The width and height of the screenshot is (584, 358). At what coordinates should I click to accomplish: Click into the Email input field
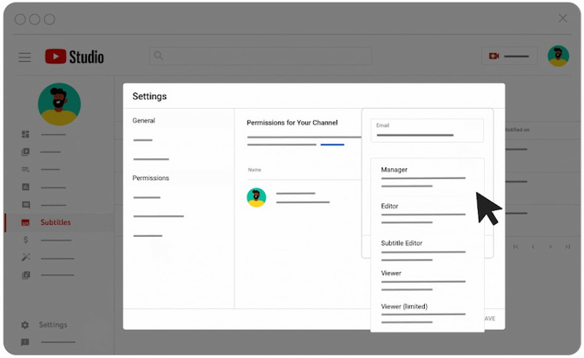427,131
